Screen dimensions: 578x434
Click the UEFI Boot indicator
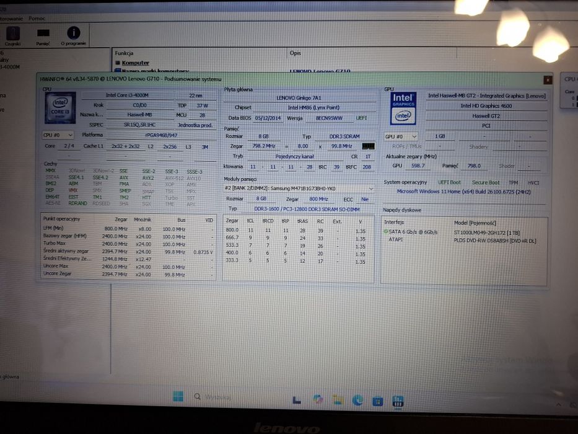coord(449,182)
